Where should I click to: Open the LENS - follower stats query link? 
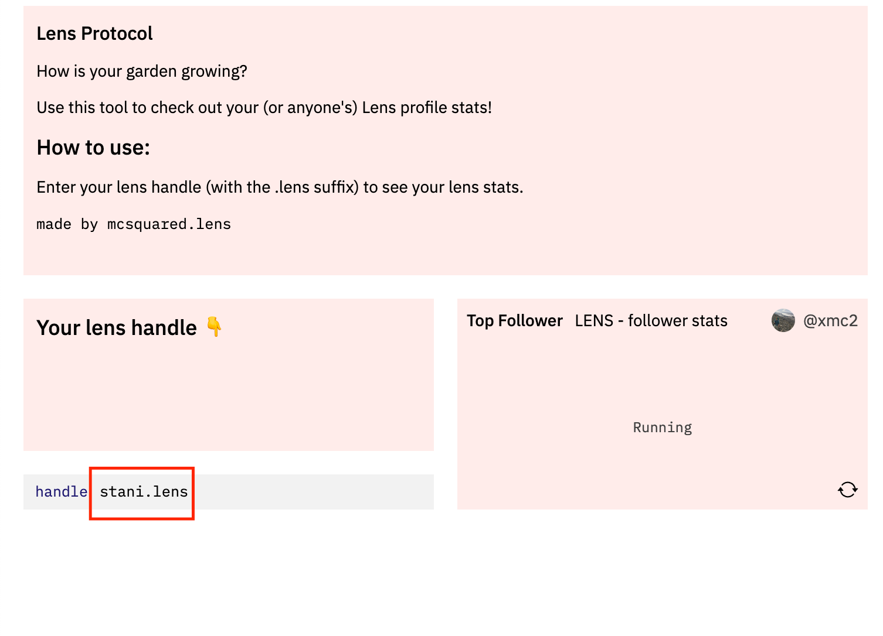coord(651,320)
